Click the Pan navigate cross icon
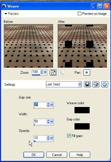This screenshot has width=111, height=162. click(87, 73)
